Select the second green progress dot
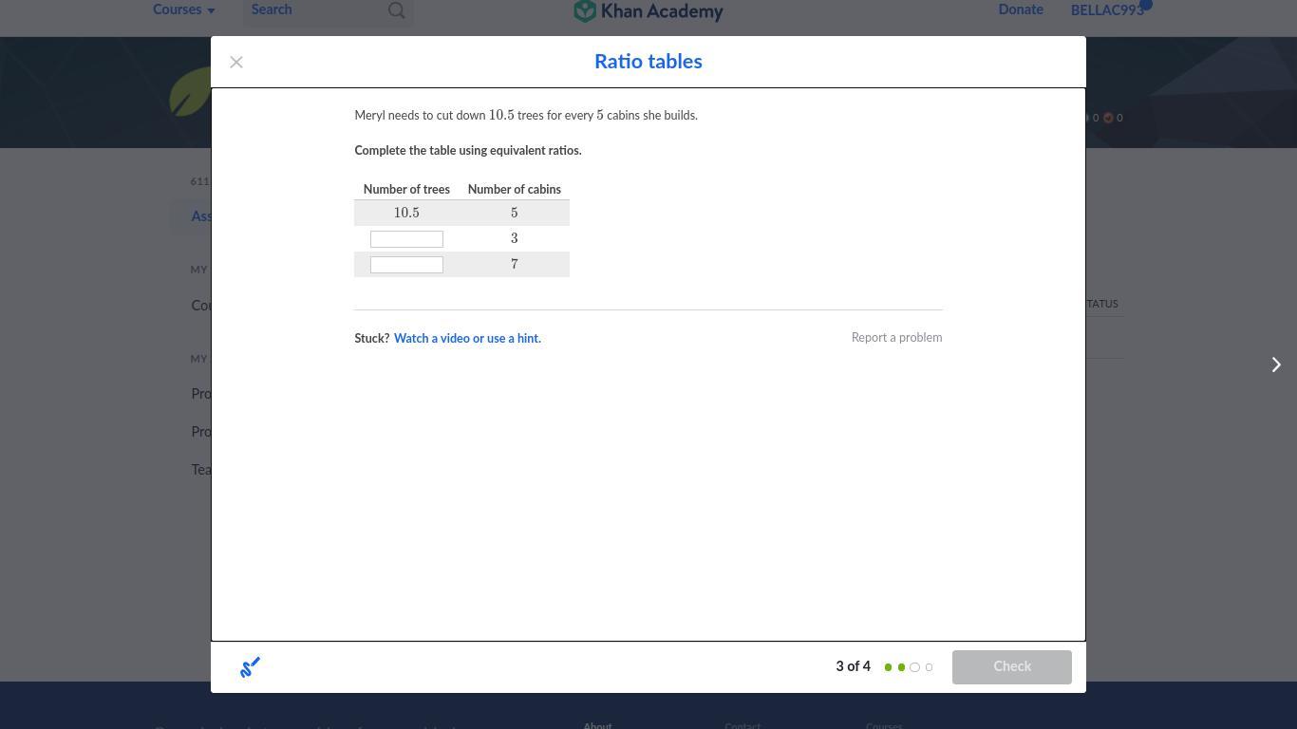1297x729 pixels. (x=901, y=667)
